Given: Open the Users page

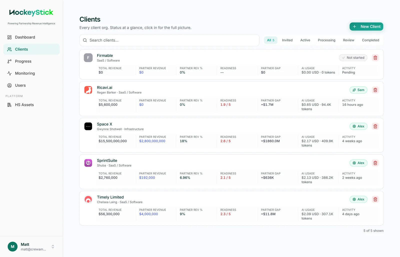Looking at the screenshot, I should click(31, 85).
